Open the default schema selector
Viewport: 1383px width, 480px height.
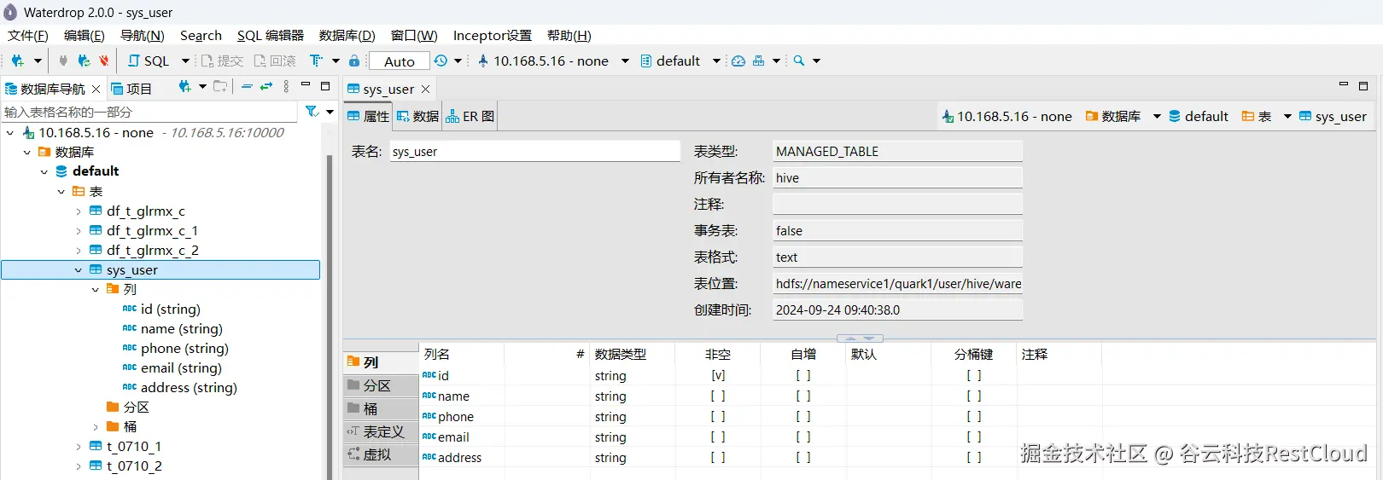[680, 61]
